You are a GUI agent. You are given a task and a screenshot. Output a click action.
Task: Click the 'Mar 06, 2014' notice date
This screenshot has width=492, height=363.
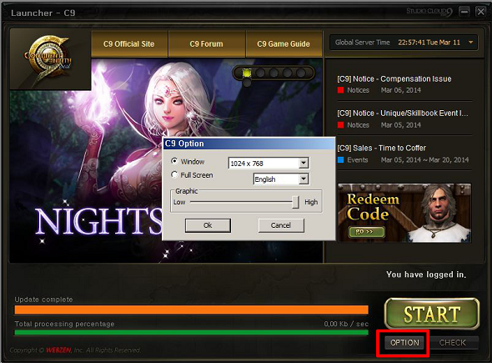[x=401, y=90]
